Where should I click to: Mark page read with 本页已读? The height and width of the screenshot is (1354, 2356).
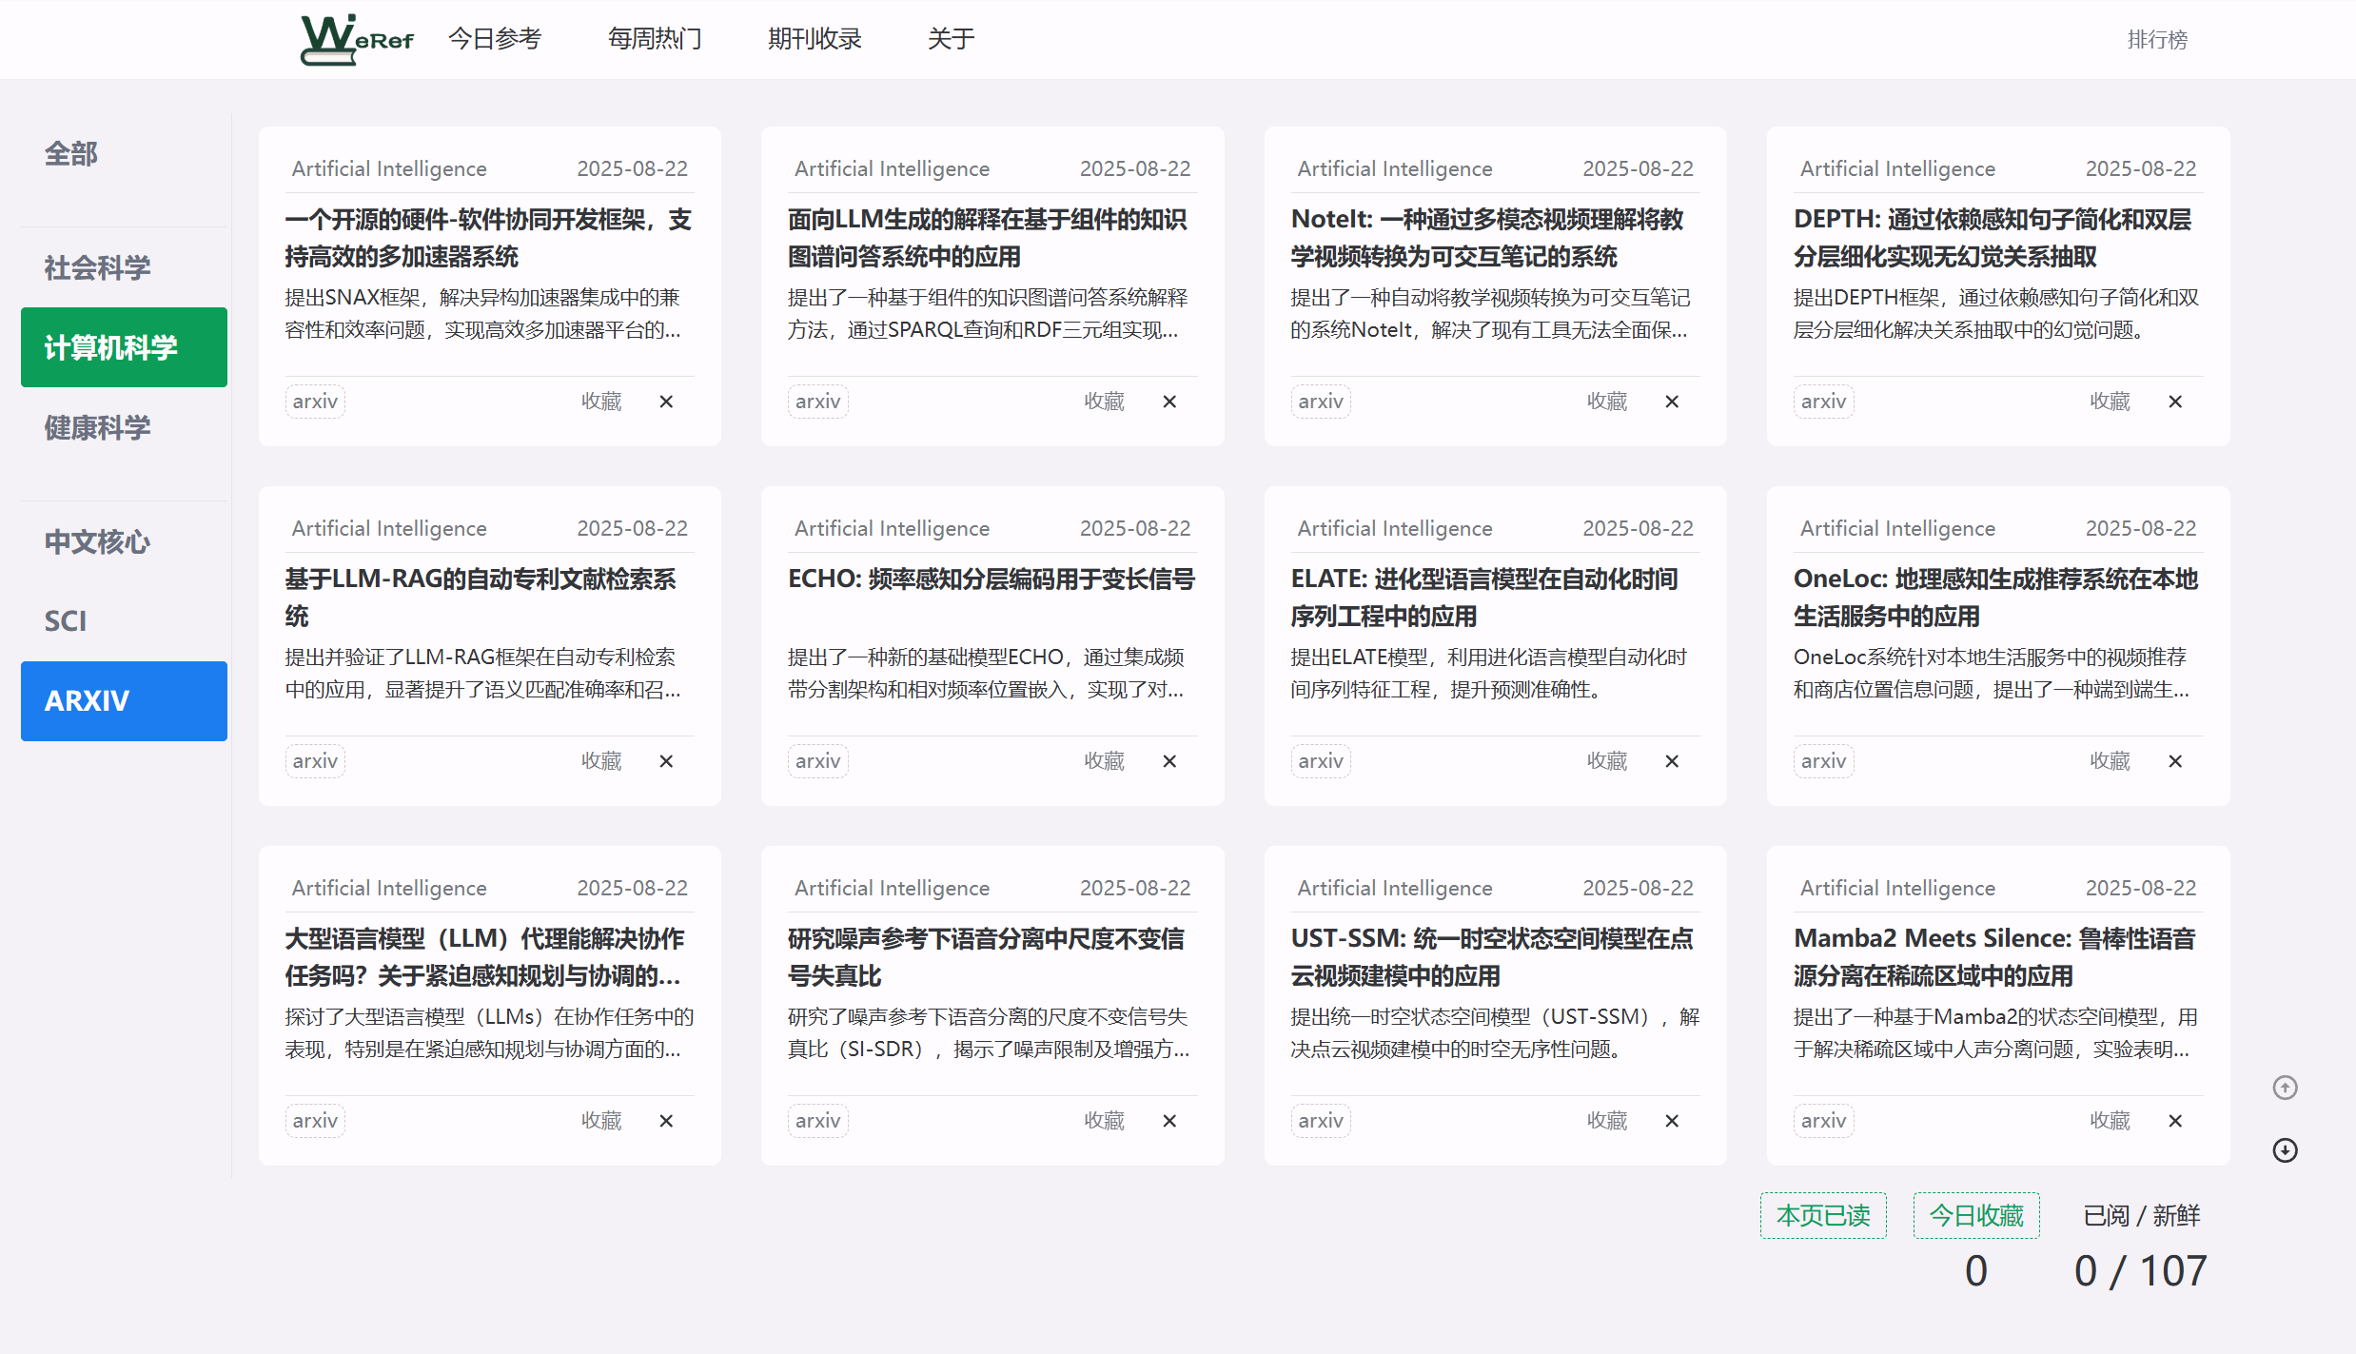point(1823,1216)
